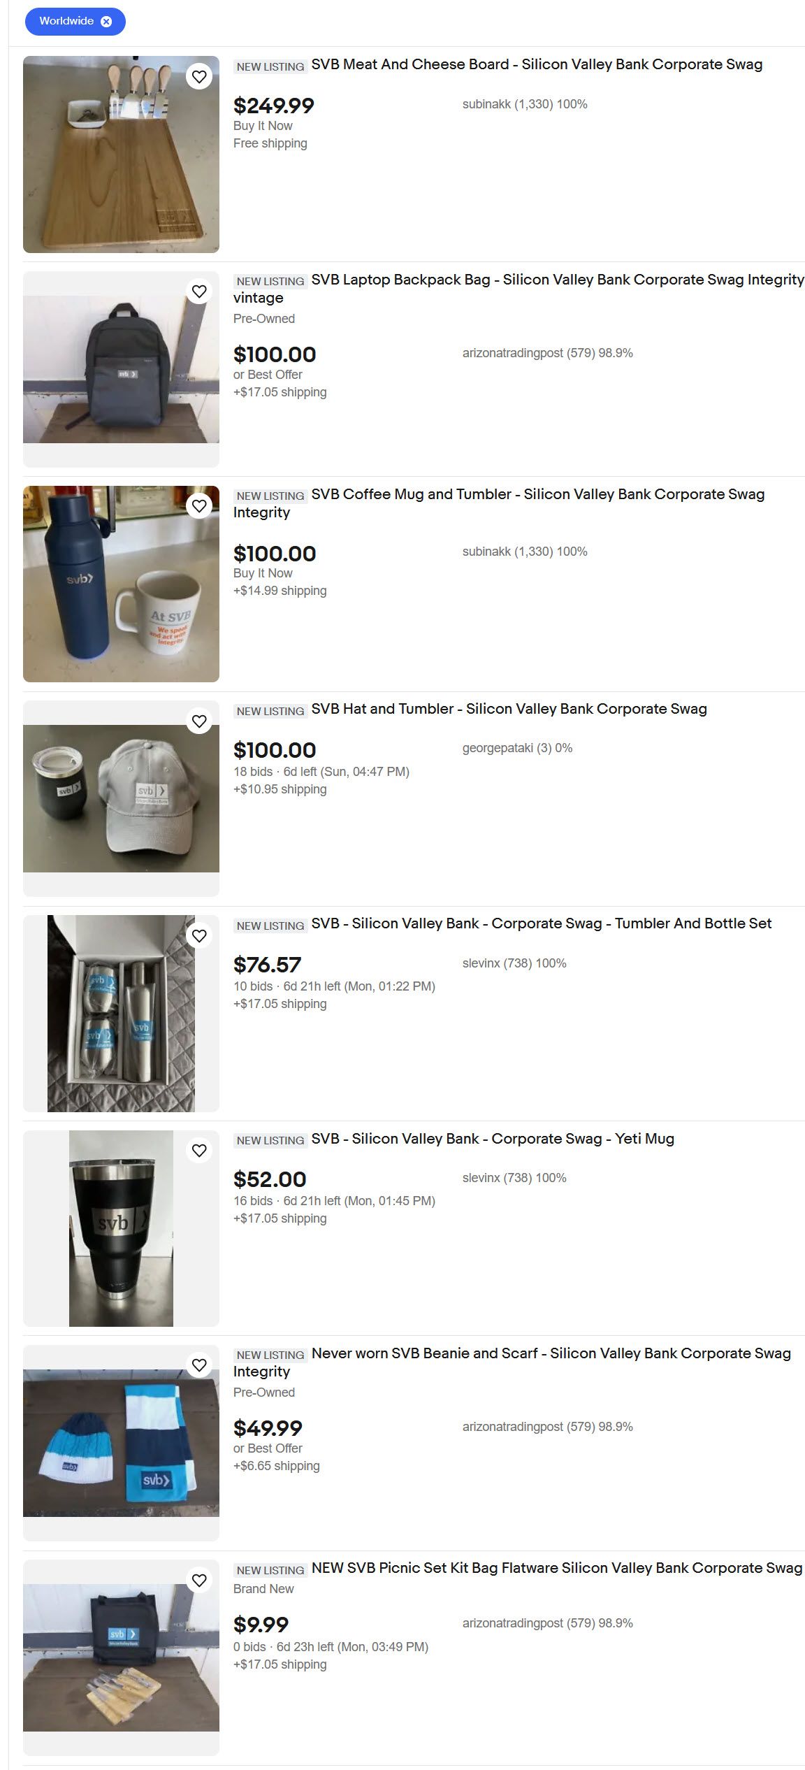Open SVB Laptop Backpack Bag listing title
This screenshot has width=805, height=1770.
click(x=518, y=289)
